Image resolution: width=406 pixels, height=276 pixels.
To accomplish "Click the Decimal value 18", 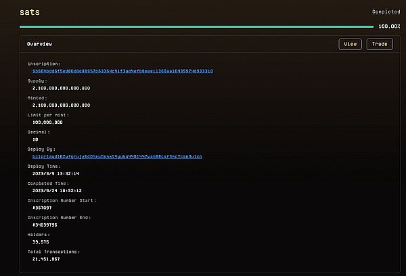I will (35, 139).
